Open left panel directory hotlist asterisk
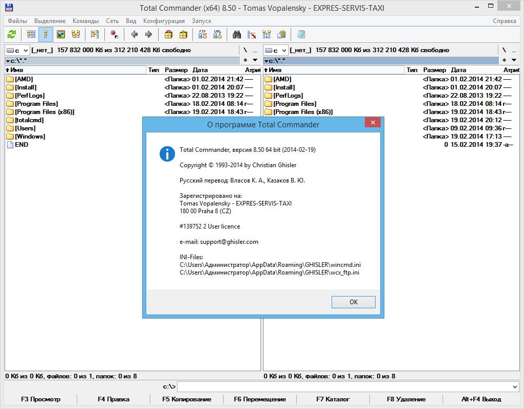524x409 pixels. coord(245,60)
